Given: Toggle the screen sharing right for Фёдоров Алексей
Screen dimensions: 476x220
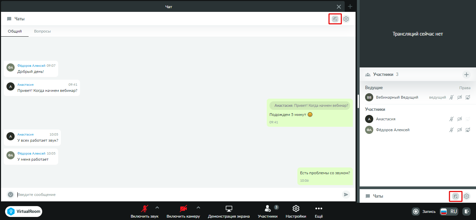Looking at the screenshot, I should tap(468, 130).
